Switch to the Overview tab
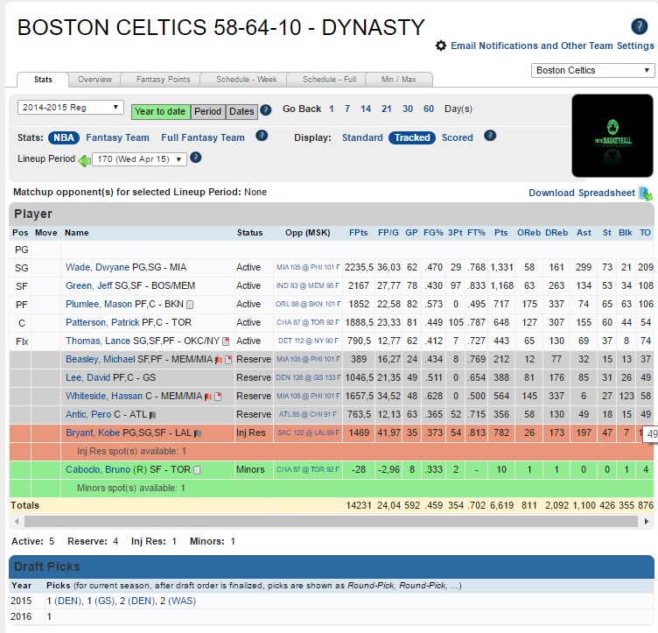 pos(94,80)
